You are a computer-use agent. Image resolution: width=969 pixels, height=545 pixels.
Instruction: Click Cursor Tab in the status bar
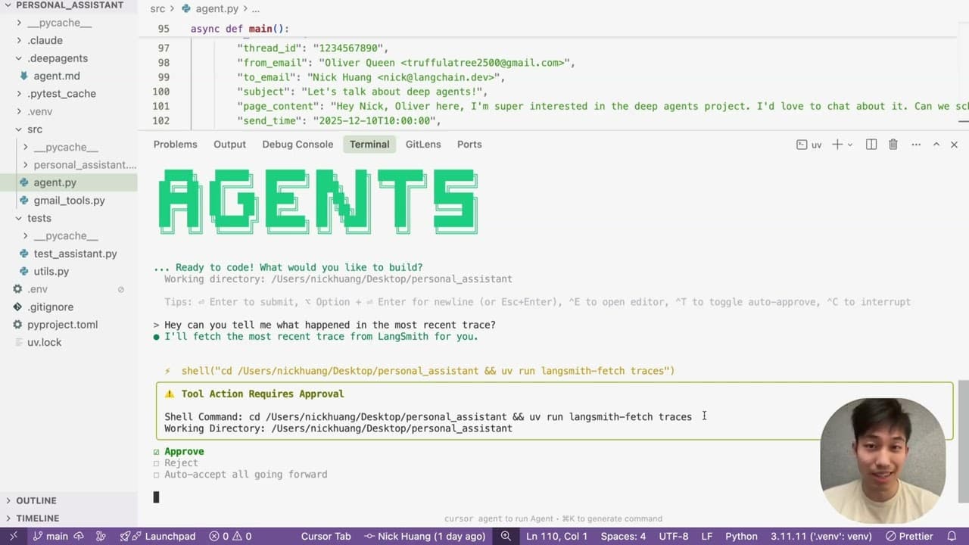pyautogui.click(x=326, y=536)
